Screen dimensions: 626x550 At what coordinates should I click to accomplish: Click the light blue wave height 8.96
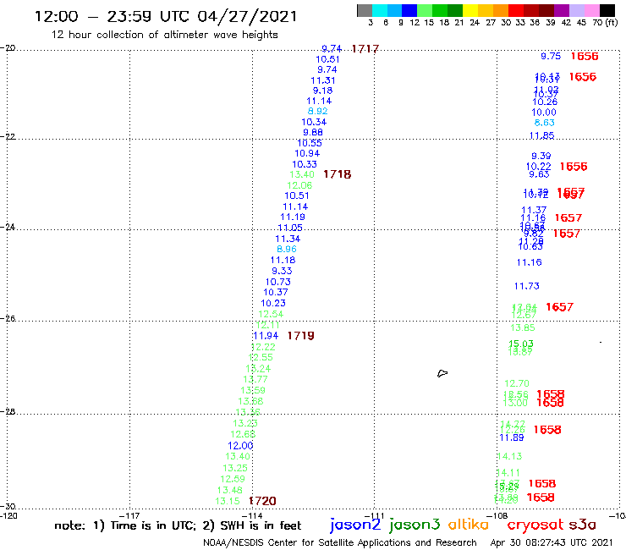tap(287, 249)
